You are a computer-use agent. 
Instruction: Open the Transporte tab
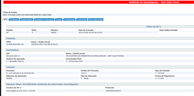click(69, 20)
